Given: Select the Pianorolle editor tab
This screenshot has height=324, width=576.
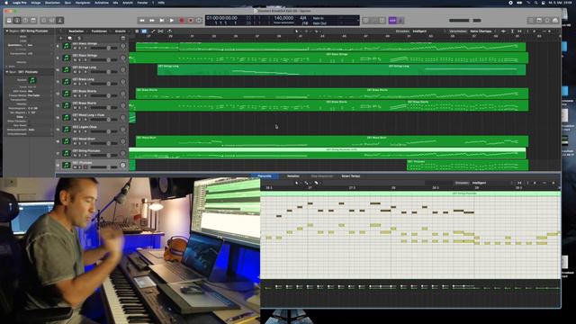Looking at the screenshot, I should click(x=265, y=176).
